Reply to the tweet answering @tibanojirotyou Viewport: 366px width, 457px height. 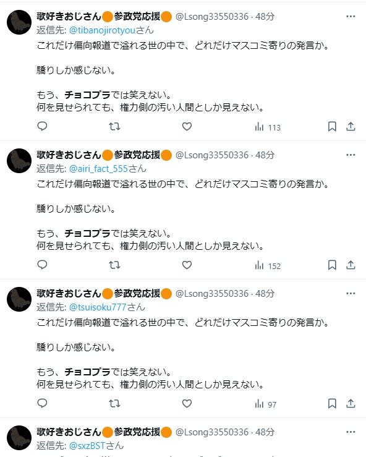[42, 126]
